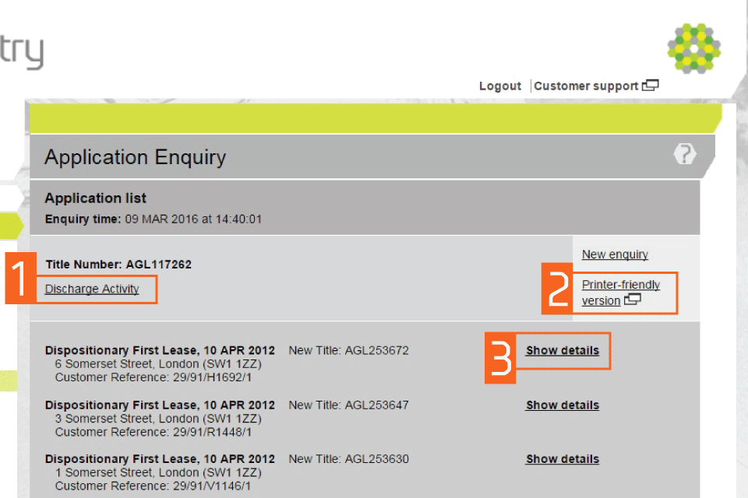Expand details for 3 Somerset Street lease
Screen dimensions: 748x498
562,405
